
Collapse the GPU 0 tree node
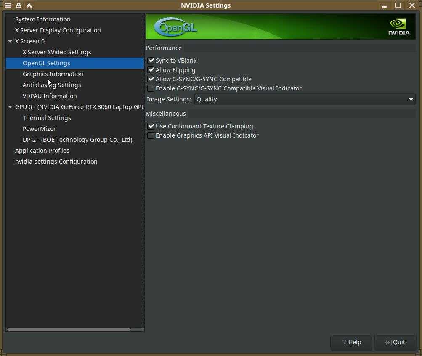pyautogui.click(x=10, y=107)
